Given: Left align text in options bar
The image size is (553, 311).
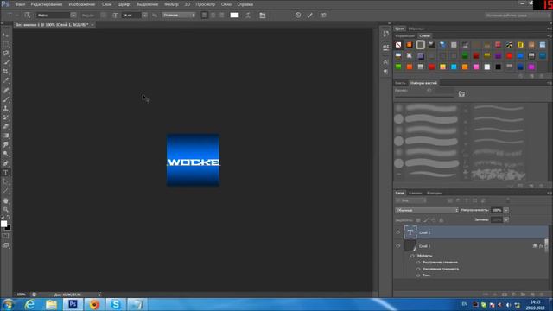Looking at the screenshot, I should [205, 16].
